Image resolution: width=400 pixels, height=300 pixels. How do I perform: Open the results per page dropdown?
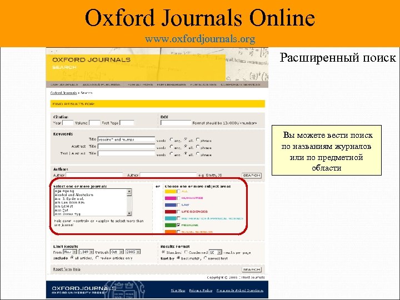(216, 252)
